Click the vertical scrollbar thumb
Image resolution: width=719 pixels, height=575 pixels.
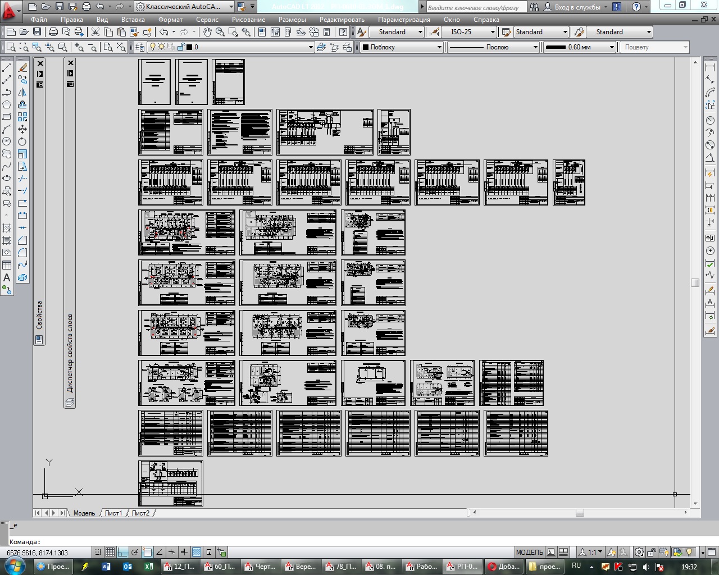(695, 283)
